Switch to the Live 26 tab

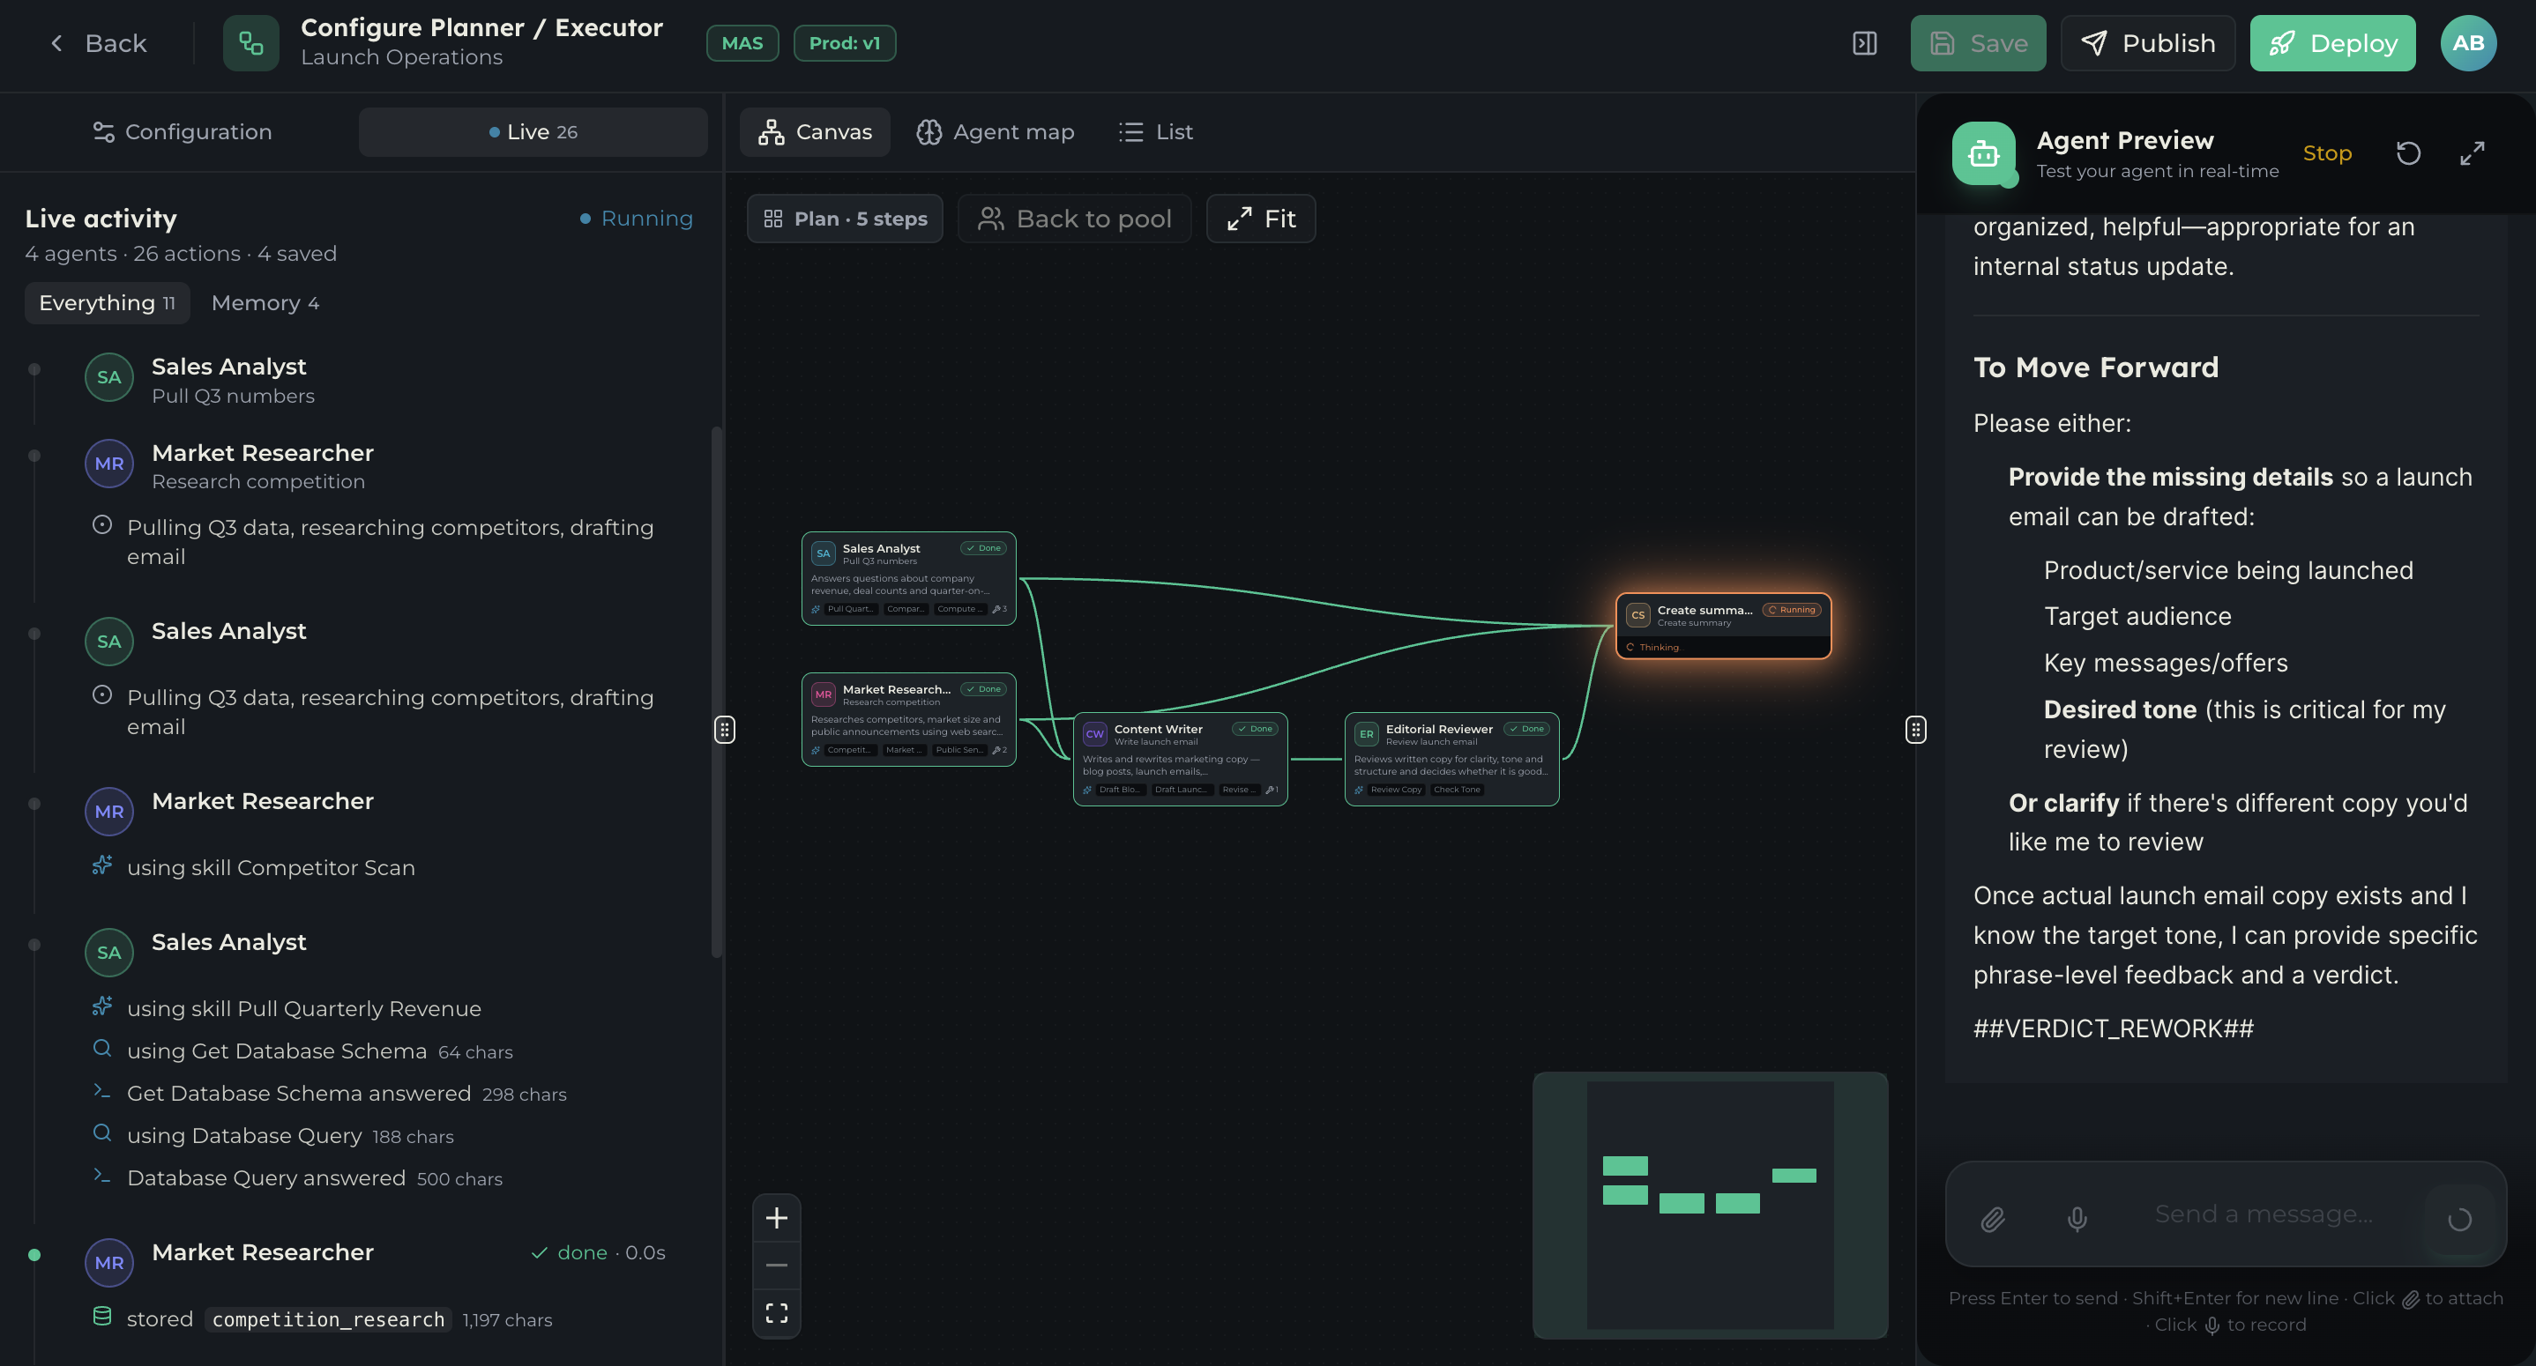click(533, 132)
